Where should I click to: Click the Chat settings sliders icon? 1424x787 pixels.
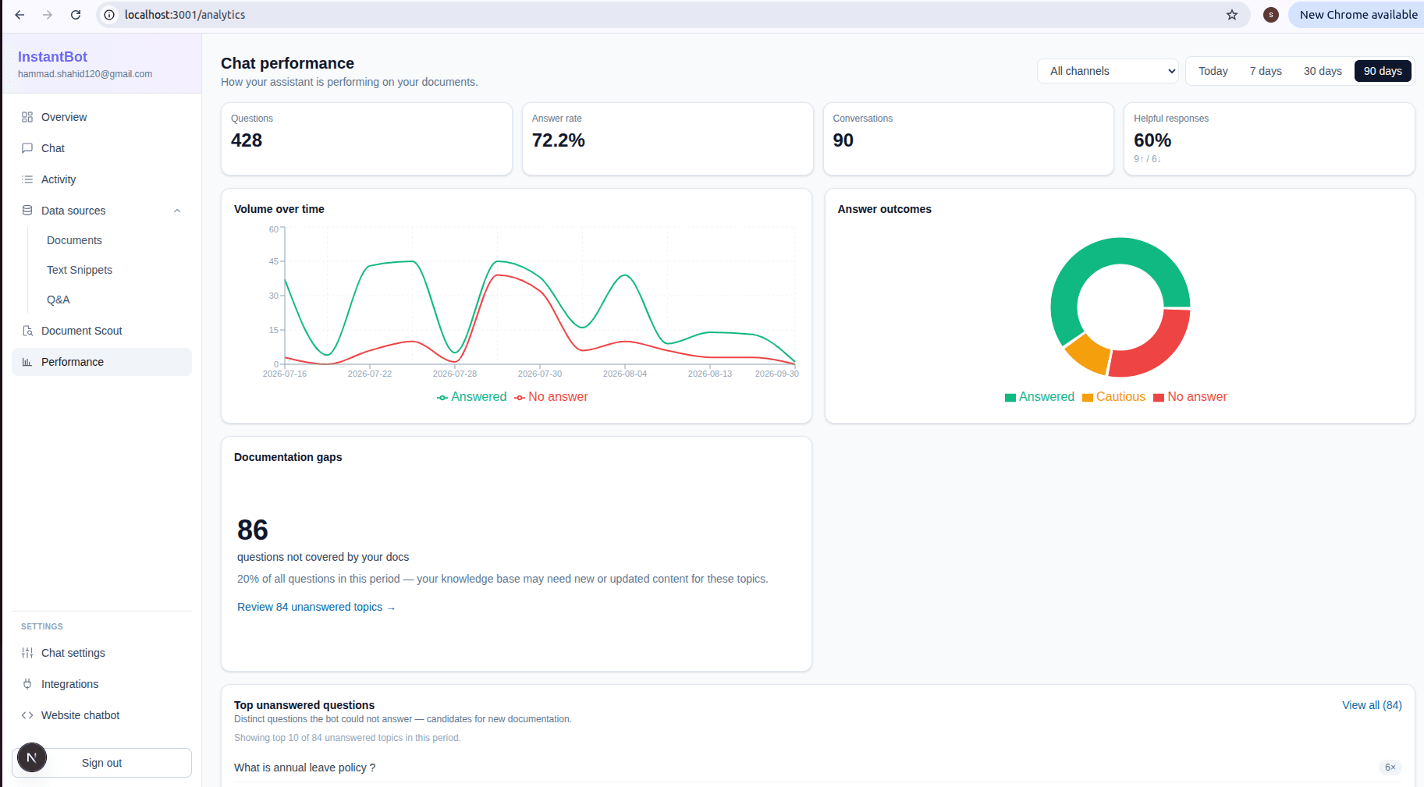click(27, 653)
